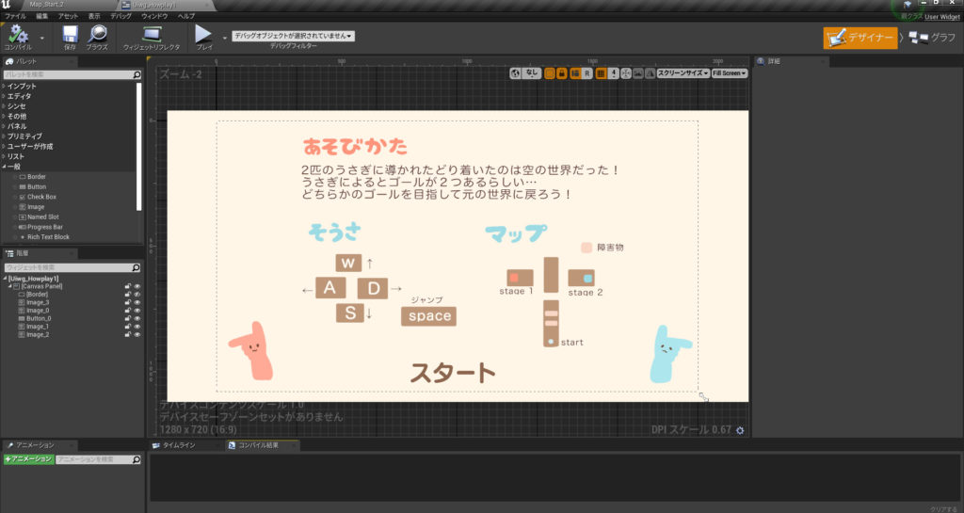Expand the インプット palette category
Image resolution: width=964 pixels, height=513 pixels.
point(5,86)
